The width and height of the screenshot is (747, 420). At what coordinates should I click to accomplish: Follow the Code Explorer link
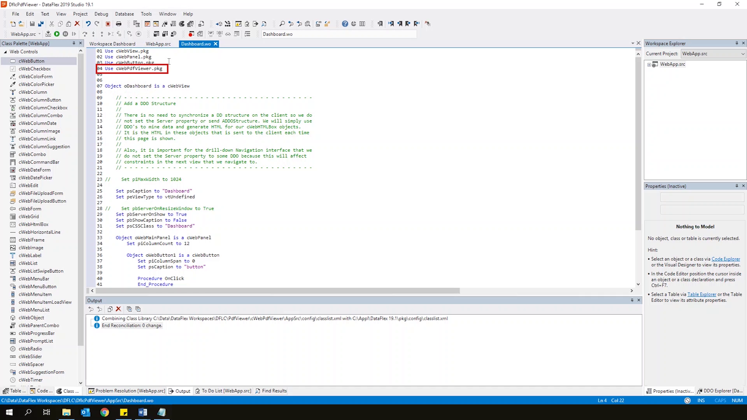(x=726, y=259)
